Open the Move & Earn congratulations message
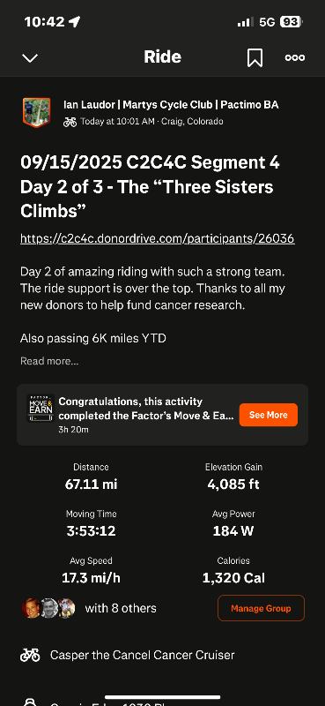 point(146,408)
